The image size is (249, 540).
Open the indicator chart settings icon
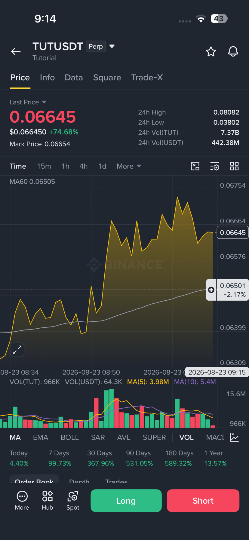coord(234,437)
